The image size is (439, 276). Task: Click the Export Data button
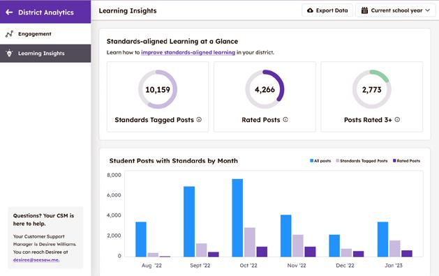point(327,10)
